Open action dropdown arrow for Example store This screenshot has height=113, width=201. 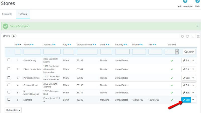pos(193,100)
